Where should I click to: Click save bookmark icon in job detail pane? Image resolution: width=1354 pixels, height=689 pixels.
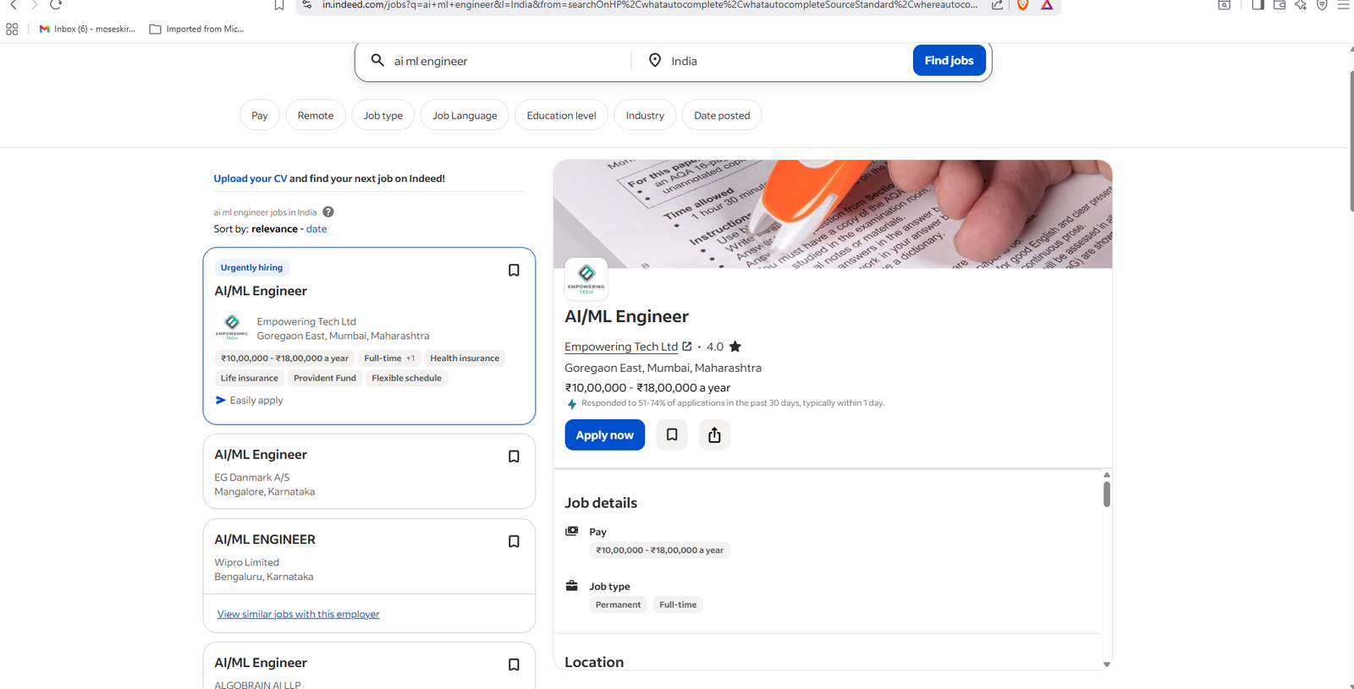coord(672,435)
